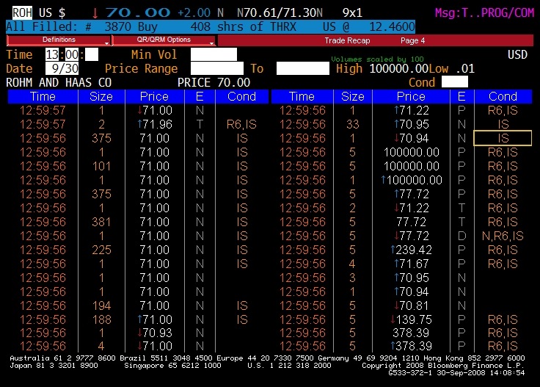The width and height of the screenshot is (540, 387).
Task: Click the All Filled THRX message bar
Action: point(220,26)
